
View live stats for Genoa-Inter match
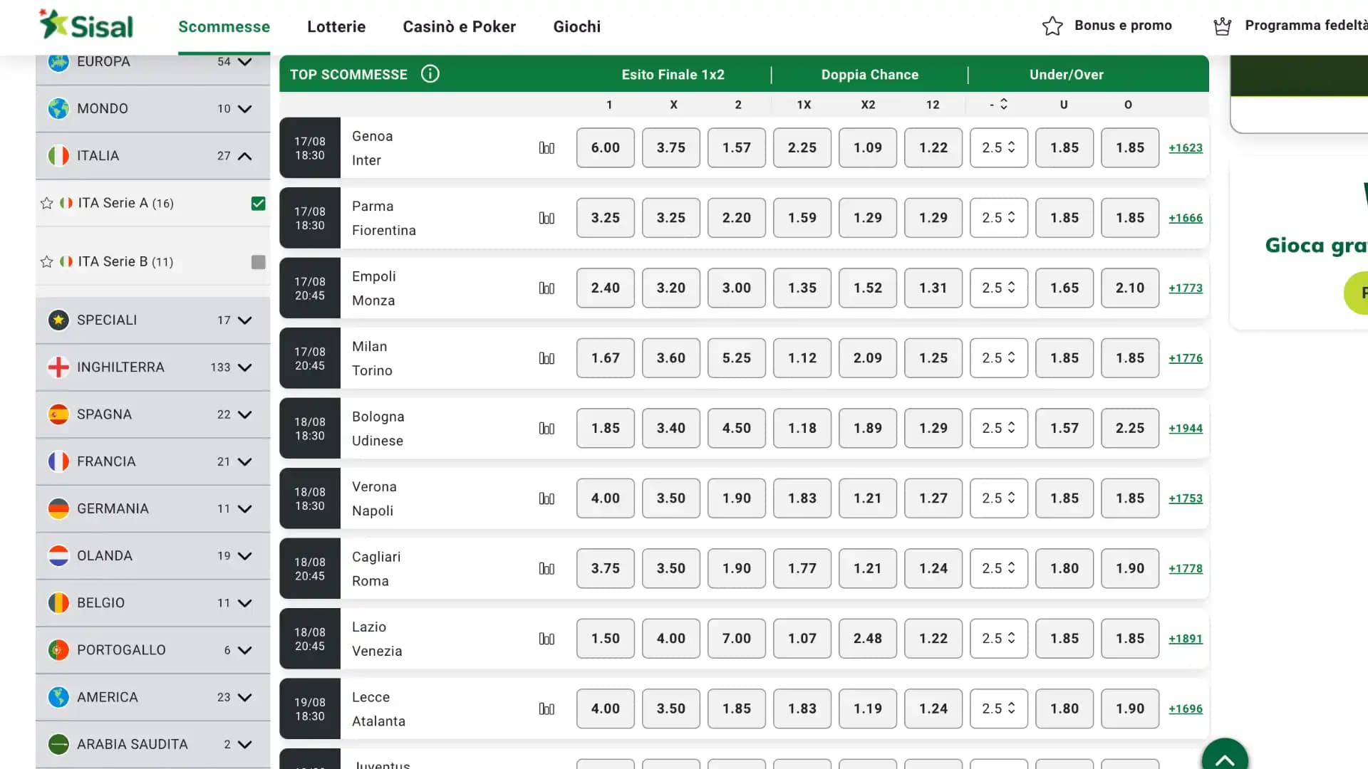546,147
